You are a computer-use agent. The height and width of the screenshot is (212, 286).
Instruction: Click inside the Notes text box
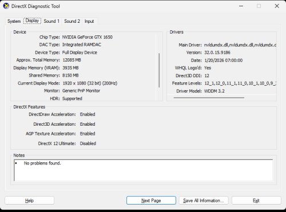144,170
